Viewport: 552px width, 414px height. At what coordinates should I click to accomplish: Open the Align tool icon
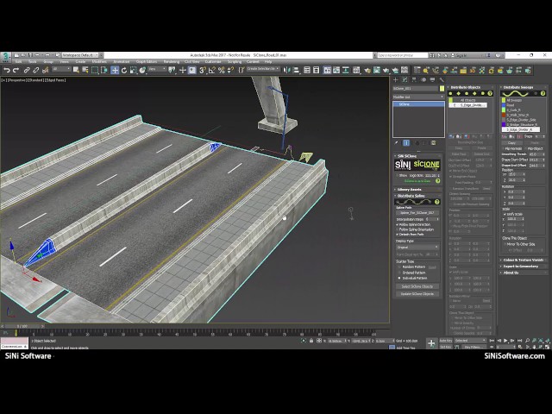pos(296,71)
